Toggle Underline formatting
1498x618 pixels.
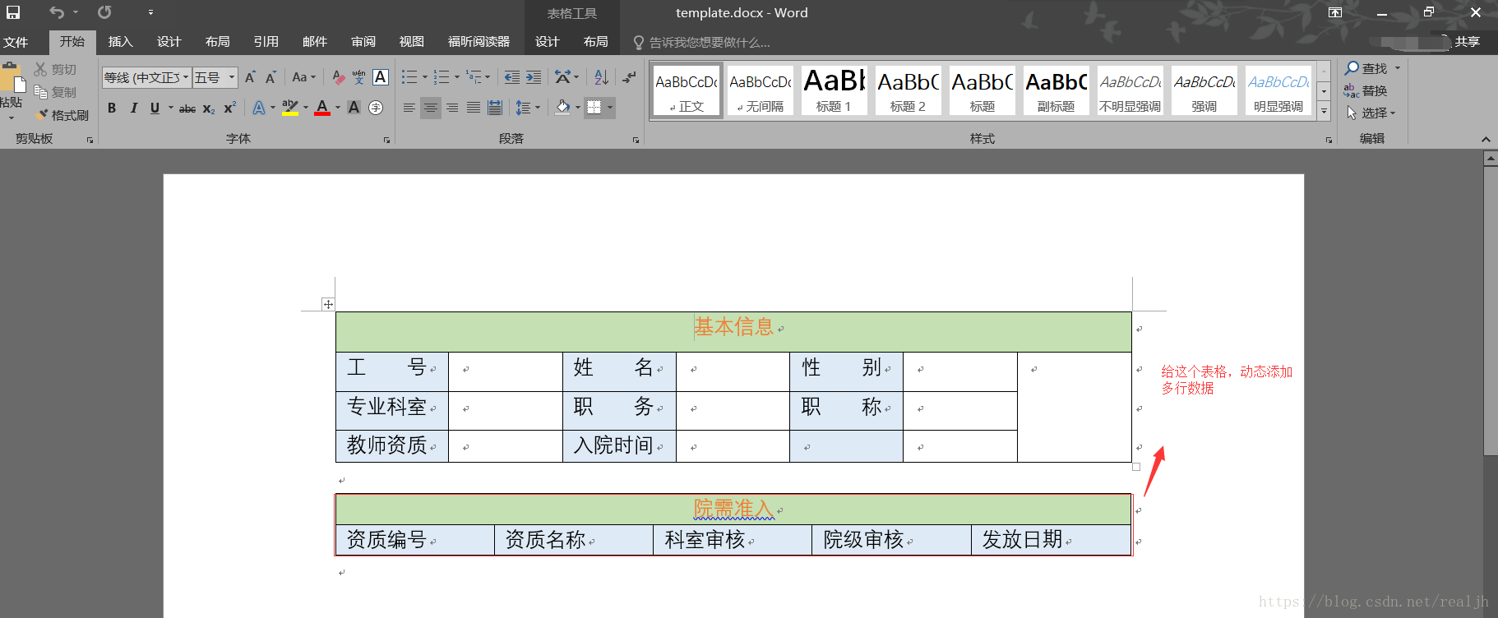[x=155, y=108]
